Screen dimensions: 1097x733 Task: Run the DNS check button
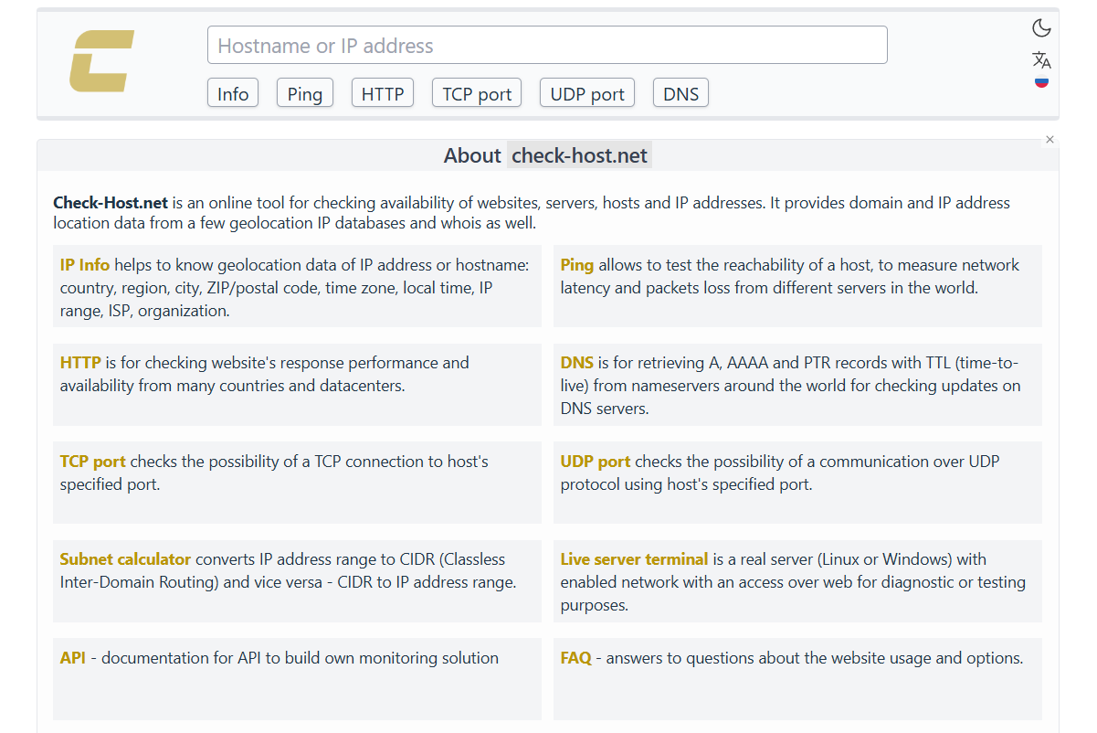click(680, 93)
